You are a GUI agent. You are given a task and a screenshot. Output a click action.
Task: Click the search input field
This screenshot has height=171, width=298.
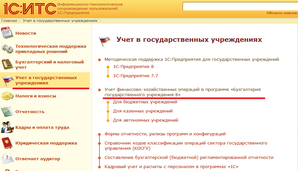[x=240, y=6]
